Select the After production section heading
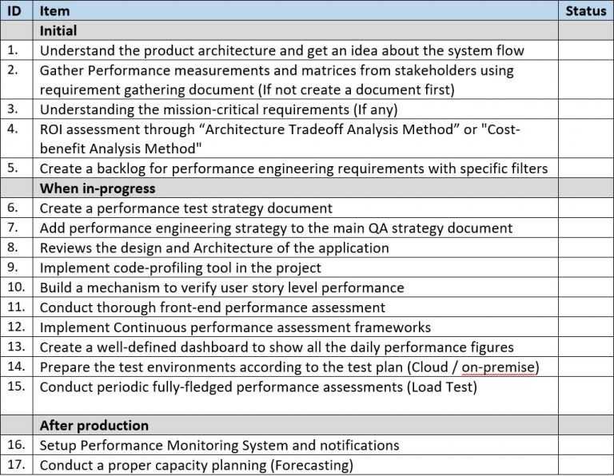 [94, 425]
